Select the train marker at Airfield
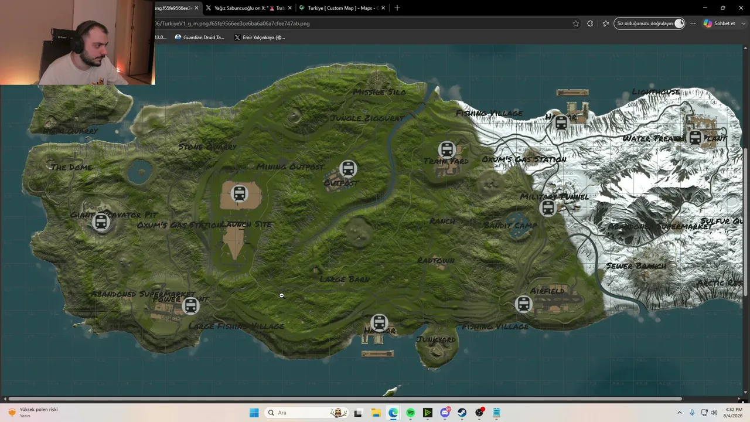This screenshot has width=750, height=422. pyautogui.click(x=523, y=304)
